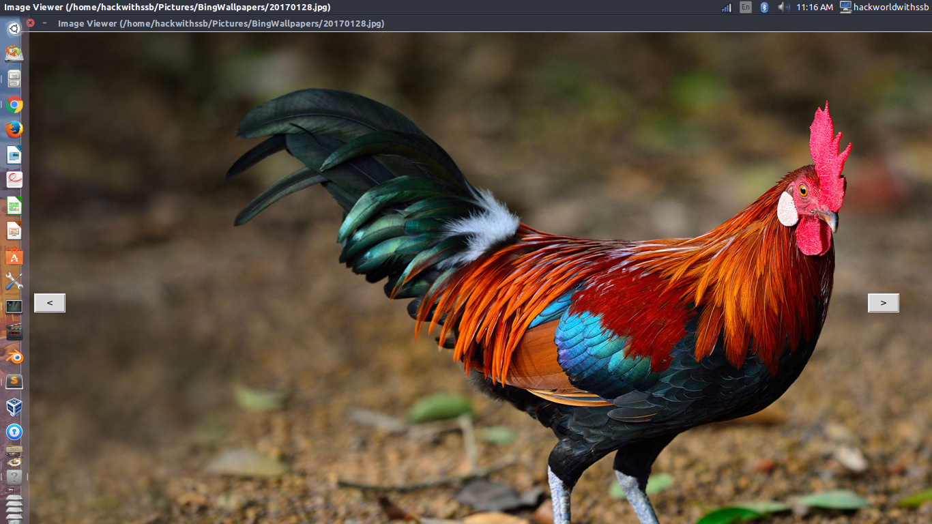
Task: Go to the previous image with < button
Action: point(49,302)
